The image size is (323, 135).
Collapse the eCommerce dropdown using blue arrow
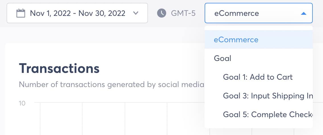303,14
